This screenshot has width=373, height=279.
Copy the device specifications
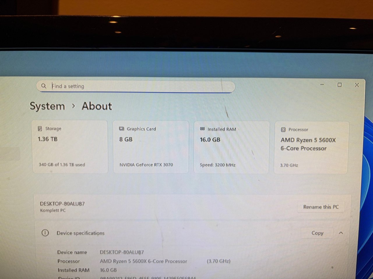tap(317, 233)
